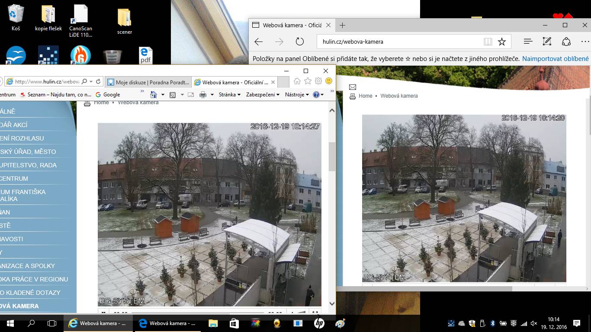This screenshot has height=332, width=591.
Task: Open the Edge Hub panel
Action: point(528,41)
